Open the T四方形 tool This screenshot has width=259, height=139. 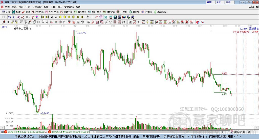(80, 12)
